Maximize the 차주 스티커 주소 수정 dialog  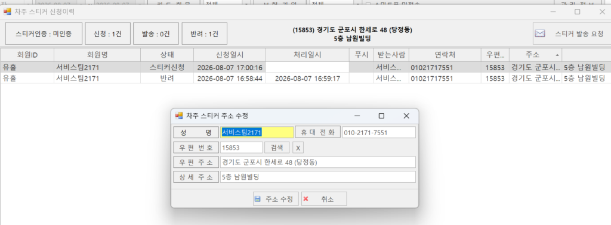381,116
